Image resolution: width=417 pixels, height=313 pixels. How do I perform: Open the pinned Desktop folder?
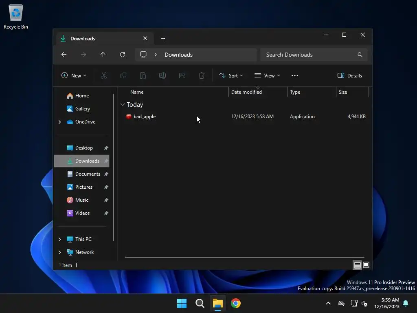[x=84, y=148]
